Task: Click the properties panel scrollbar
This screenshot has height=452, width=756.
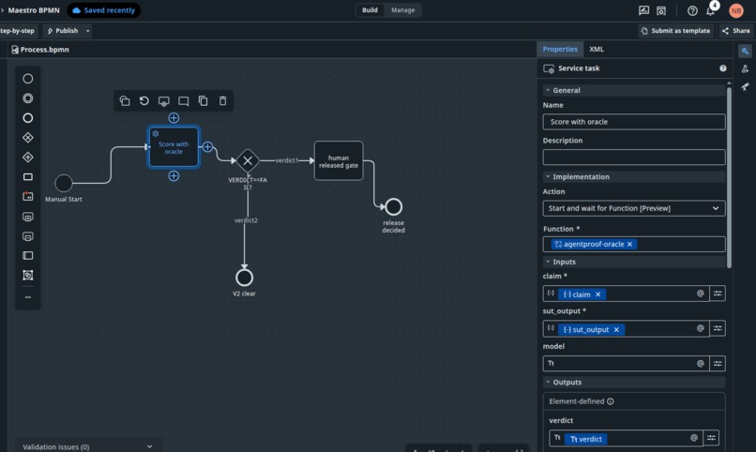Action: [729, 176]
